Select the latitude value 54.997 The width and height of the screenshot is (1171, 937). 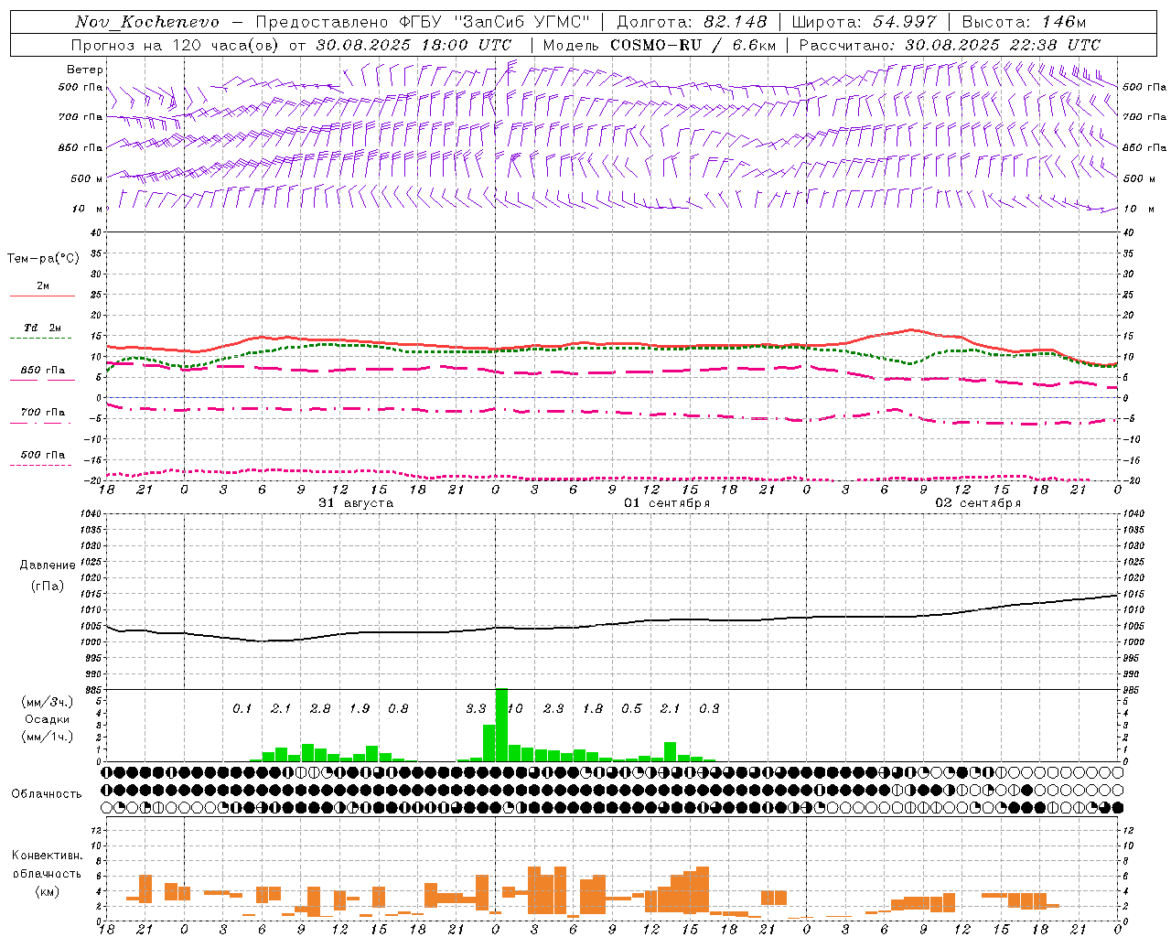[905, 22]
